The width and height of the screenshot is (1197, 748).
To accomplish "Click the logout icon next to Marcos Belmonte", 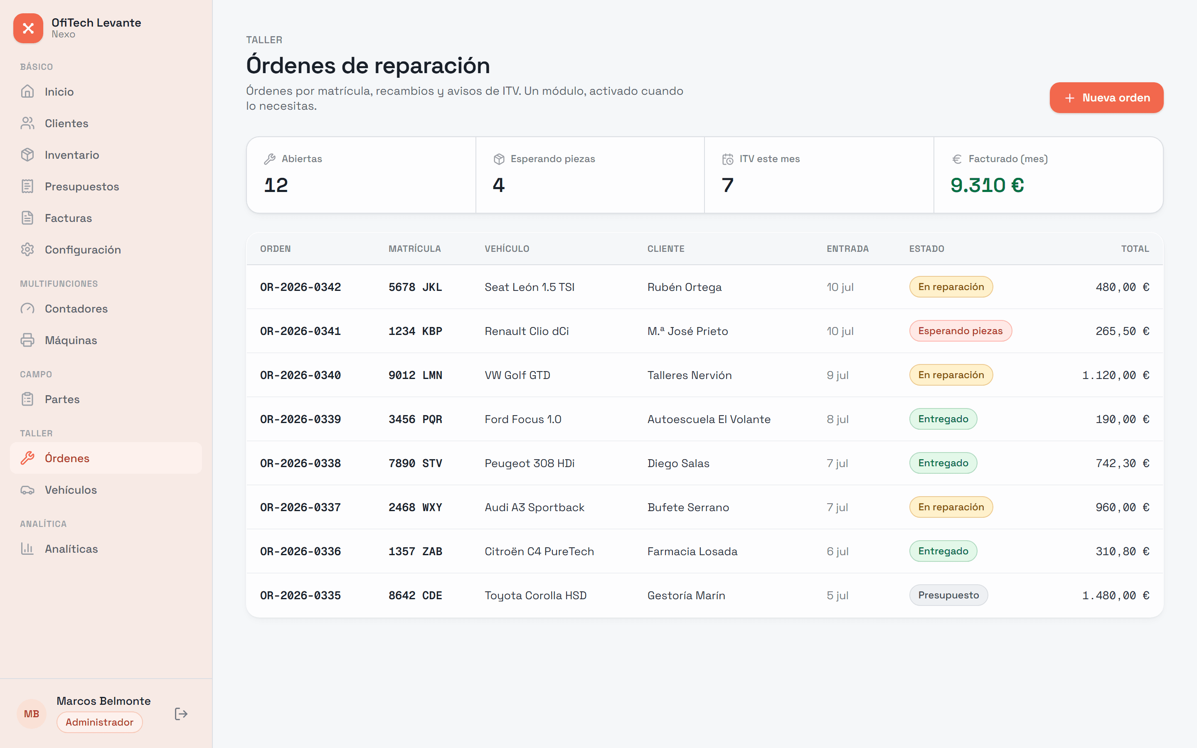I will [x=181, y=714].
